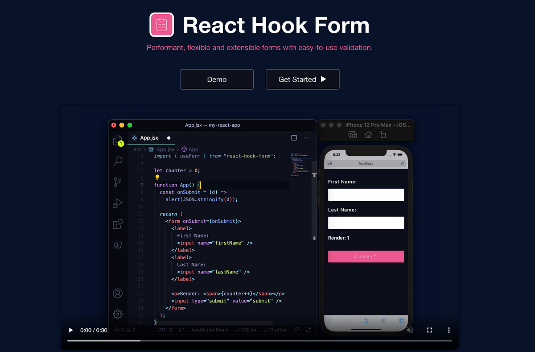
Task: Click the 'let counter = 0;' line
Action: 177,170
